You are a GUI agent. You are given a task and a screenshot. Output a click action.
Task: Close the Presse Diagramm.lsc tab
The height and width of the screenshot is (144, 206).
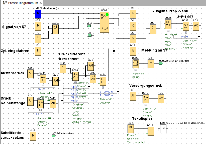pyautogui.click(x=41, y=3)
